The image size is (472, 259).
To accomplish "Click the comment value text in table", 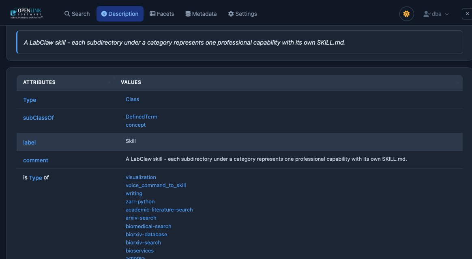I will [x=266, y=159].
